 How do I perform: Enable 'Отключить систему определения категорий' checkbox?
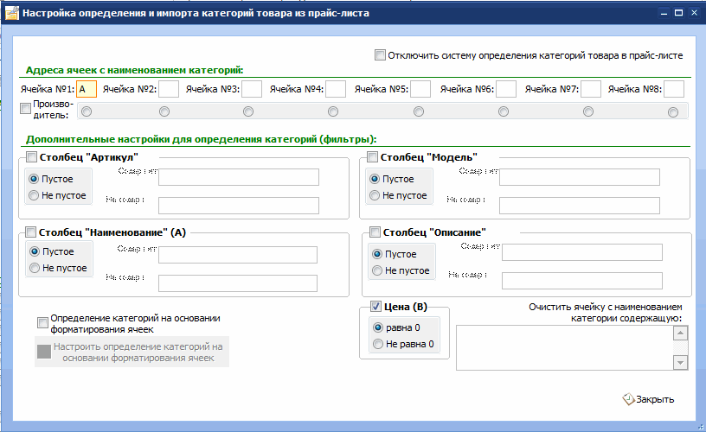[380, 55]
